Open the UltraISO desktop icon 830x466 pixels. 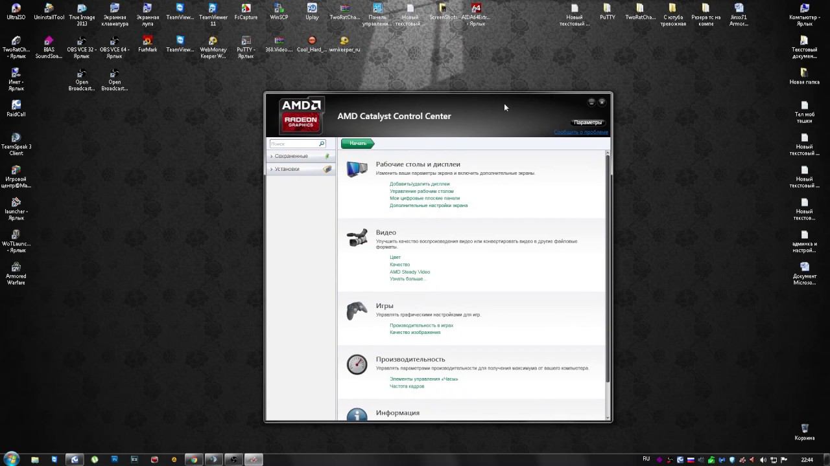pos(16,12)
